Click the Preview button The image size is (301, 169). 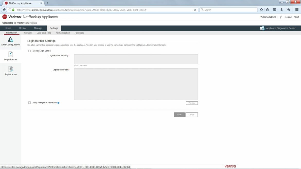[192, 103]
